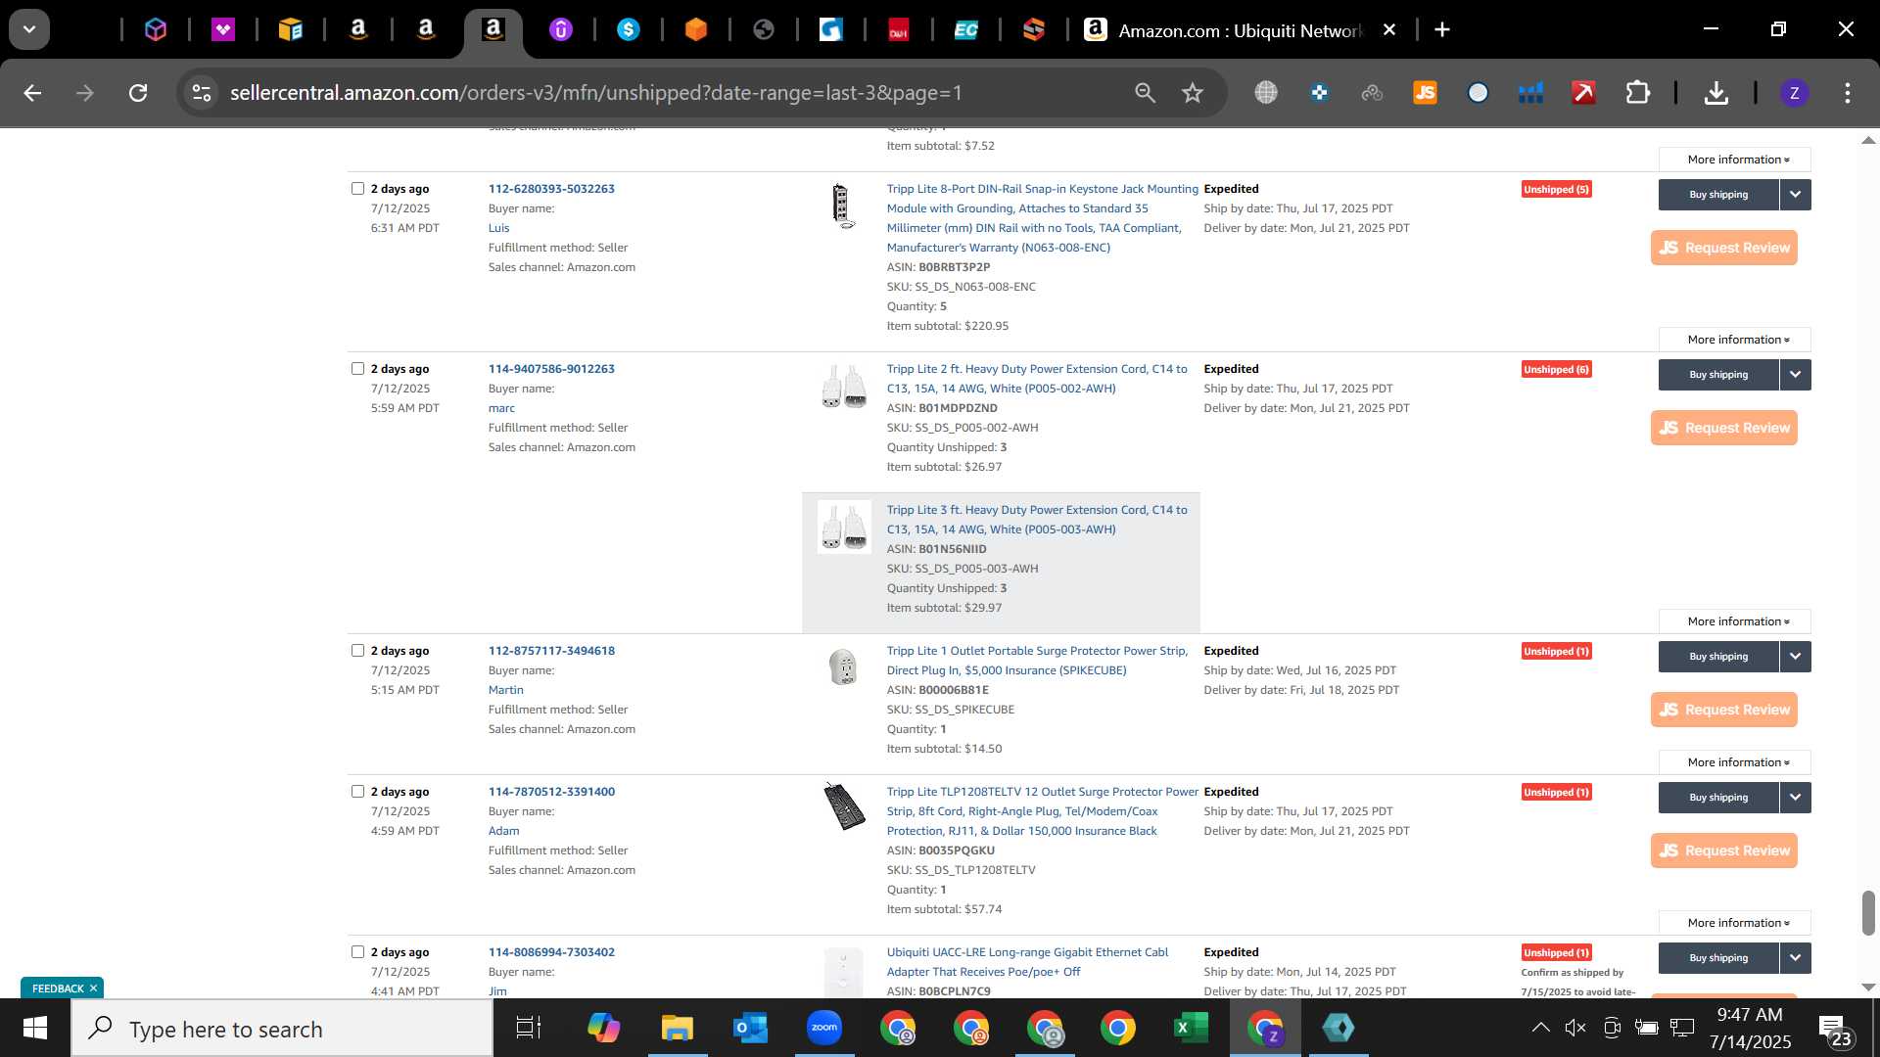Viewport: 1880px width, 1057px height.
Task: Open the Extensions puzzle icon
Action: [1637, 93]
